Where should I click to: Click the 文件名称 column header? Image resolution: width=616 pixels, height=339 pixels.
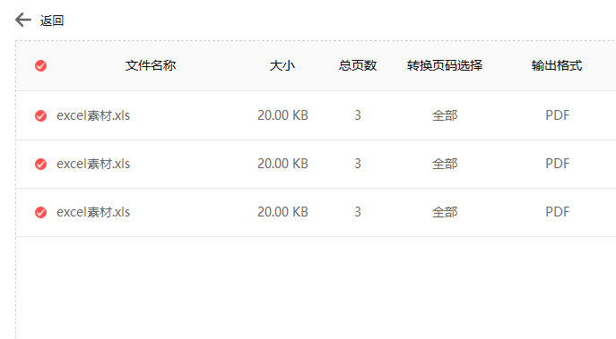click(x=151, y=65)
